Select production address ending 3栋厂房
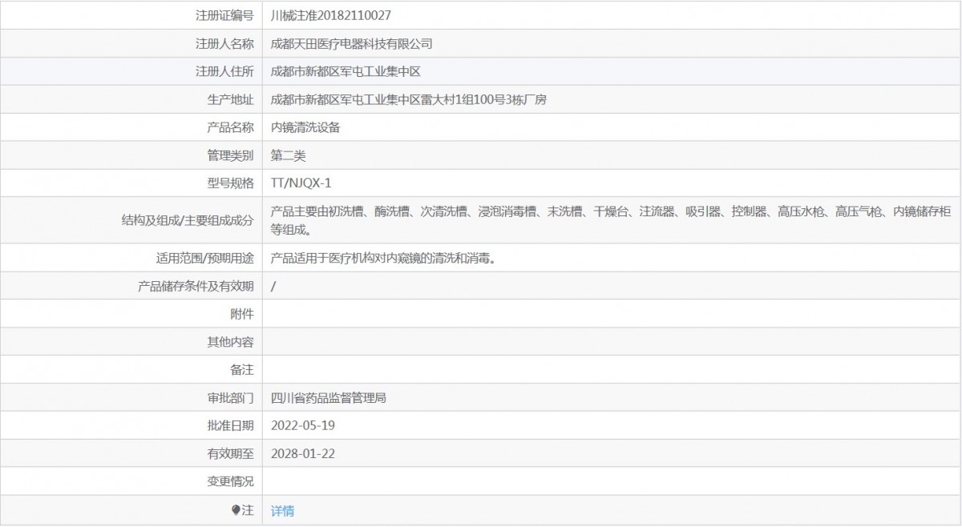 [x=409, y=99]
